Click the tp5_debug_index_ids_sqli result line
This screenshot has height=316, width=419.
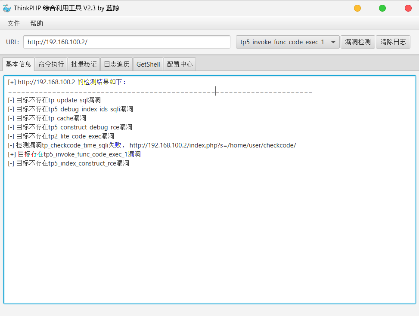tap(71, 109)
